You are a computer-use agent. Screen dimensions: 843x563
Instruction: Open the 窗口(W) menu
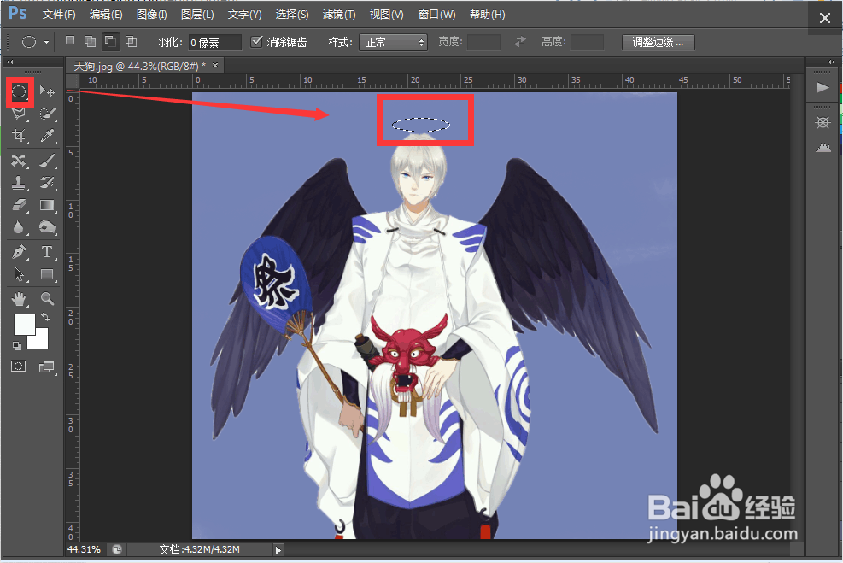click(436, 15)
